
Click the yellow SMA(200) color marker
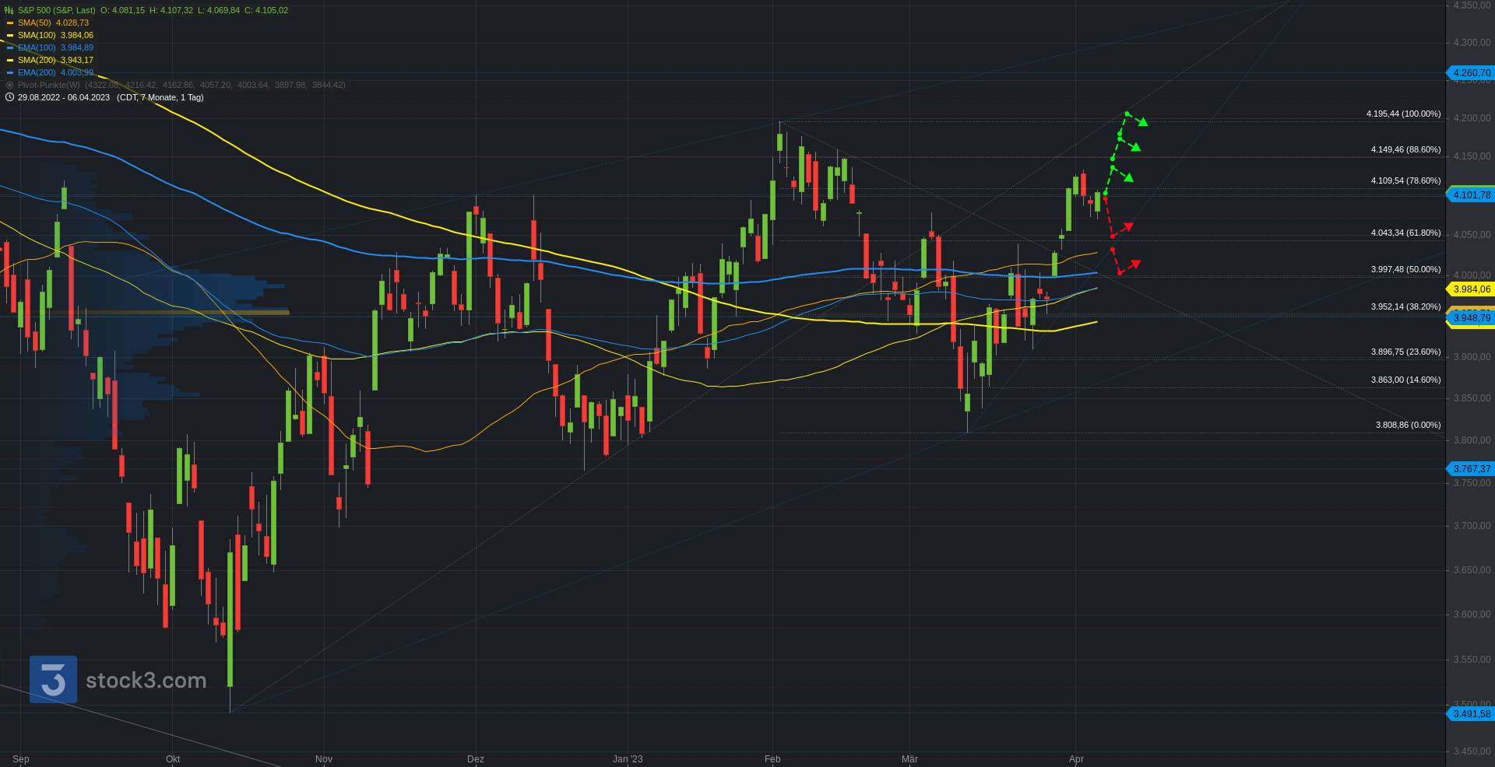pyautogui.click(x=10, y=61)
